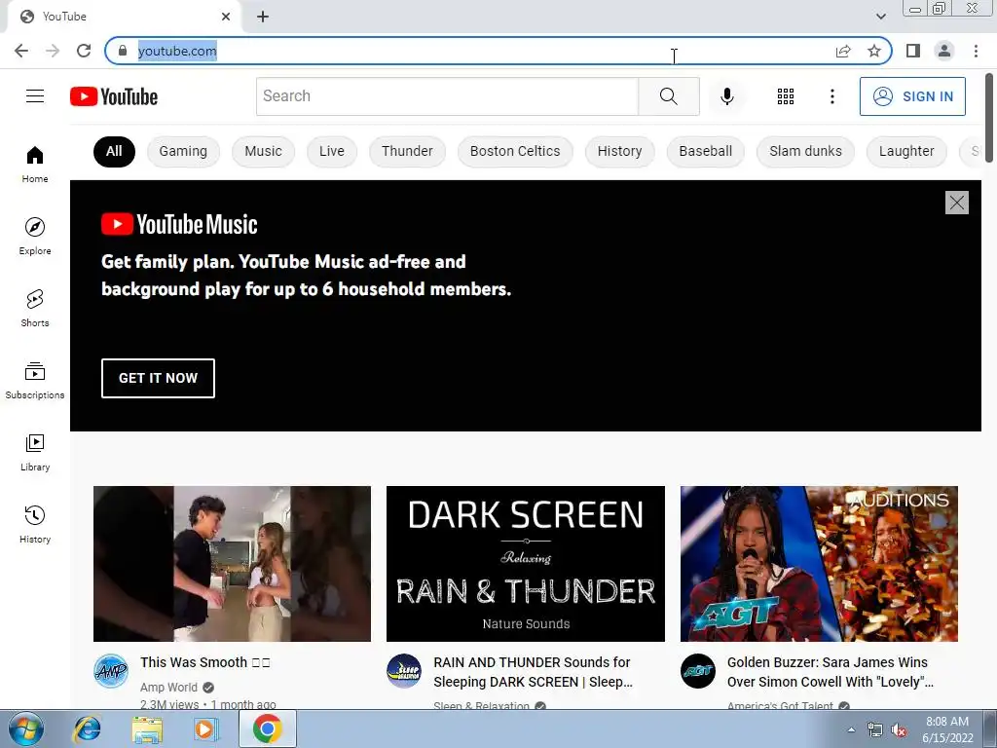The image size is (997, 748).
Task: Open the YouTube hamburger guide menu
Action: [35, 96]
